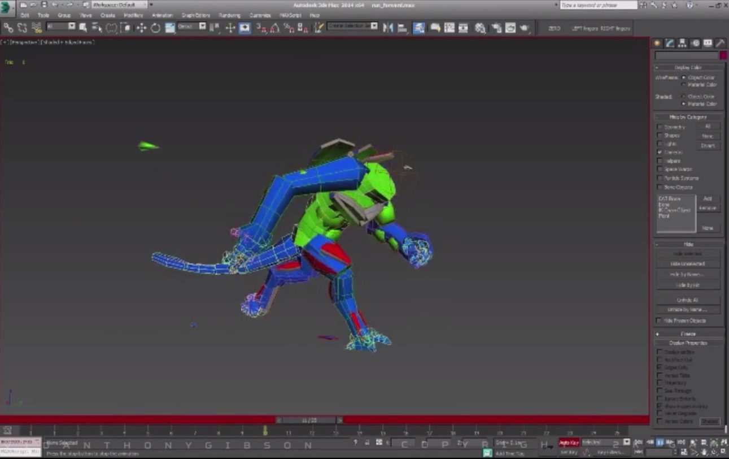729x459 pixels.
Task: Choose the Rectangular Selection Region icon
Action: coord(111,27)
